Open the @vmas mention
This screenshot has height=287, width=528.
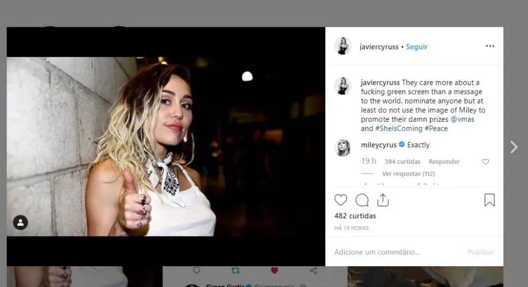[462, 119]
